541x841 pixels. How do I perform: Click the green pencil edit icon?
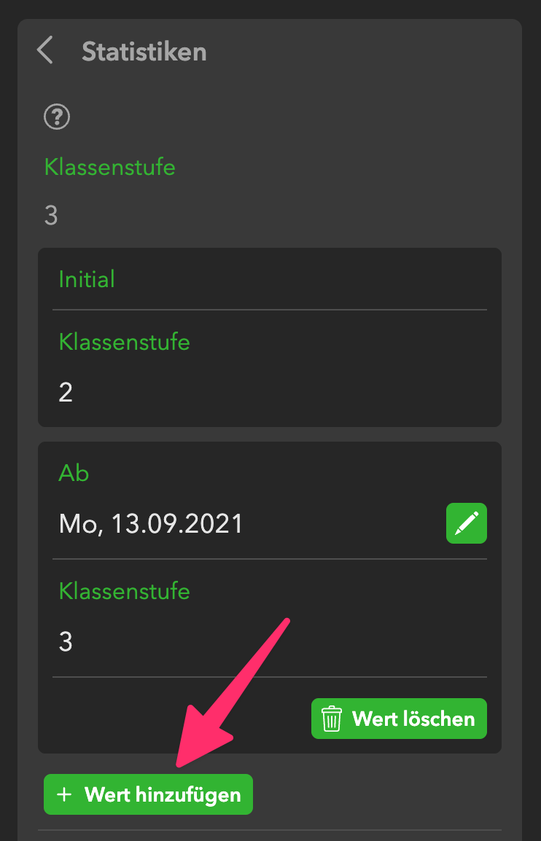pos(467,523)
